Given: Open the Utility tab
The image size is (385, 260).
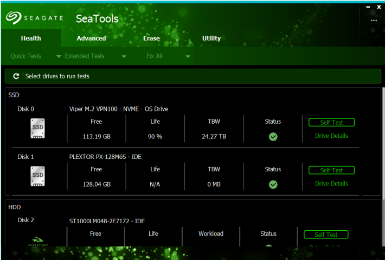Looking at the screenshot, I should (211, 38).
